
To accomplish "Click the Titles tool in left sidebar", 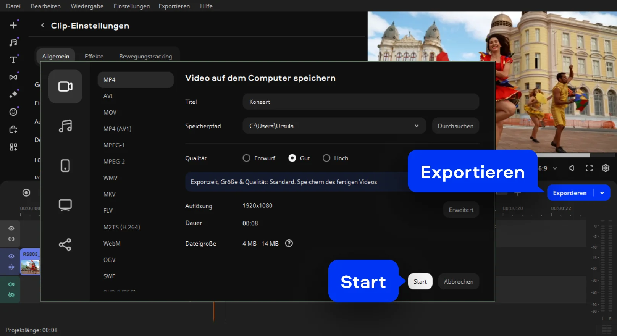I will pos(13,60).
